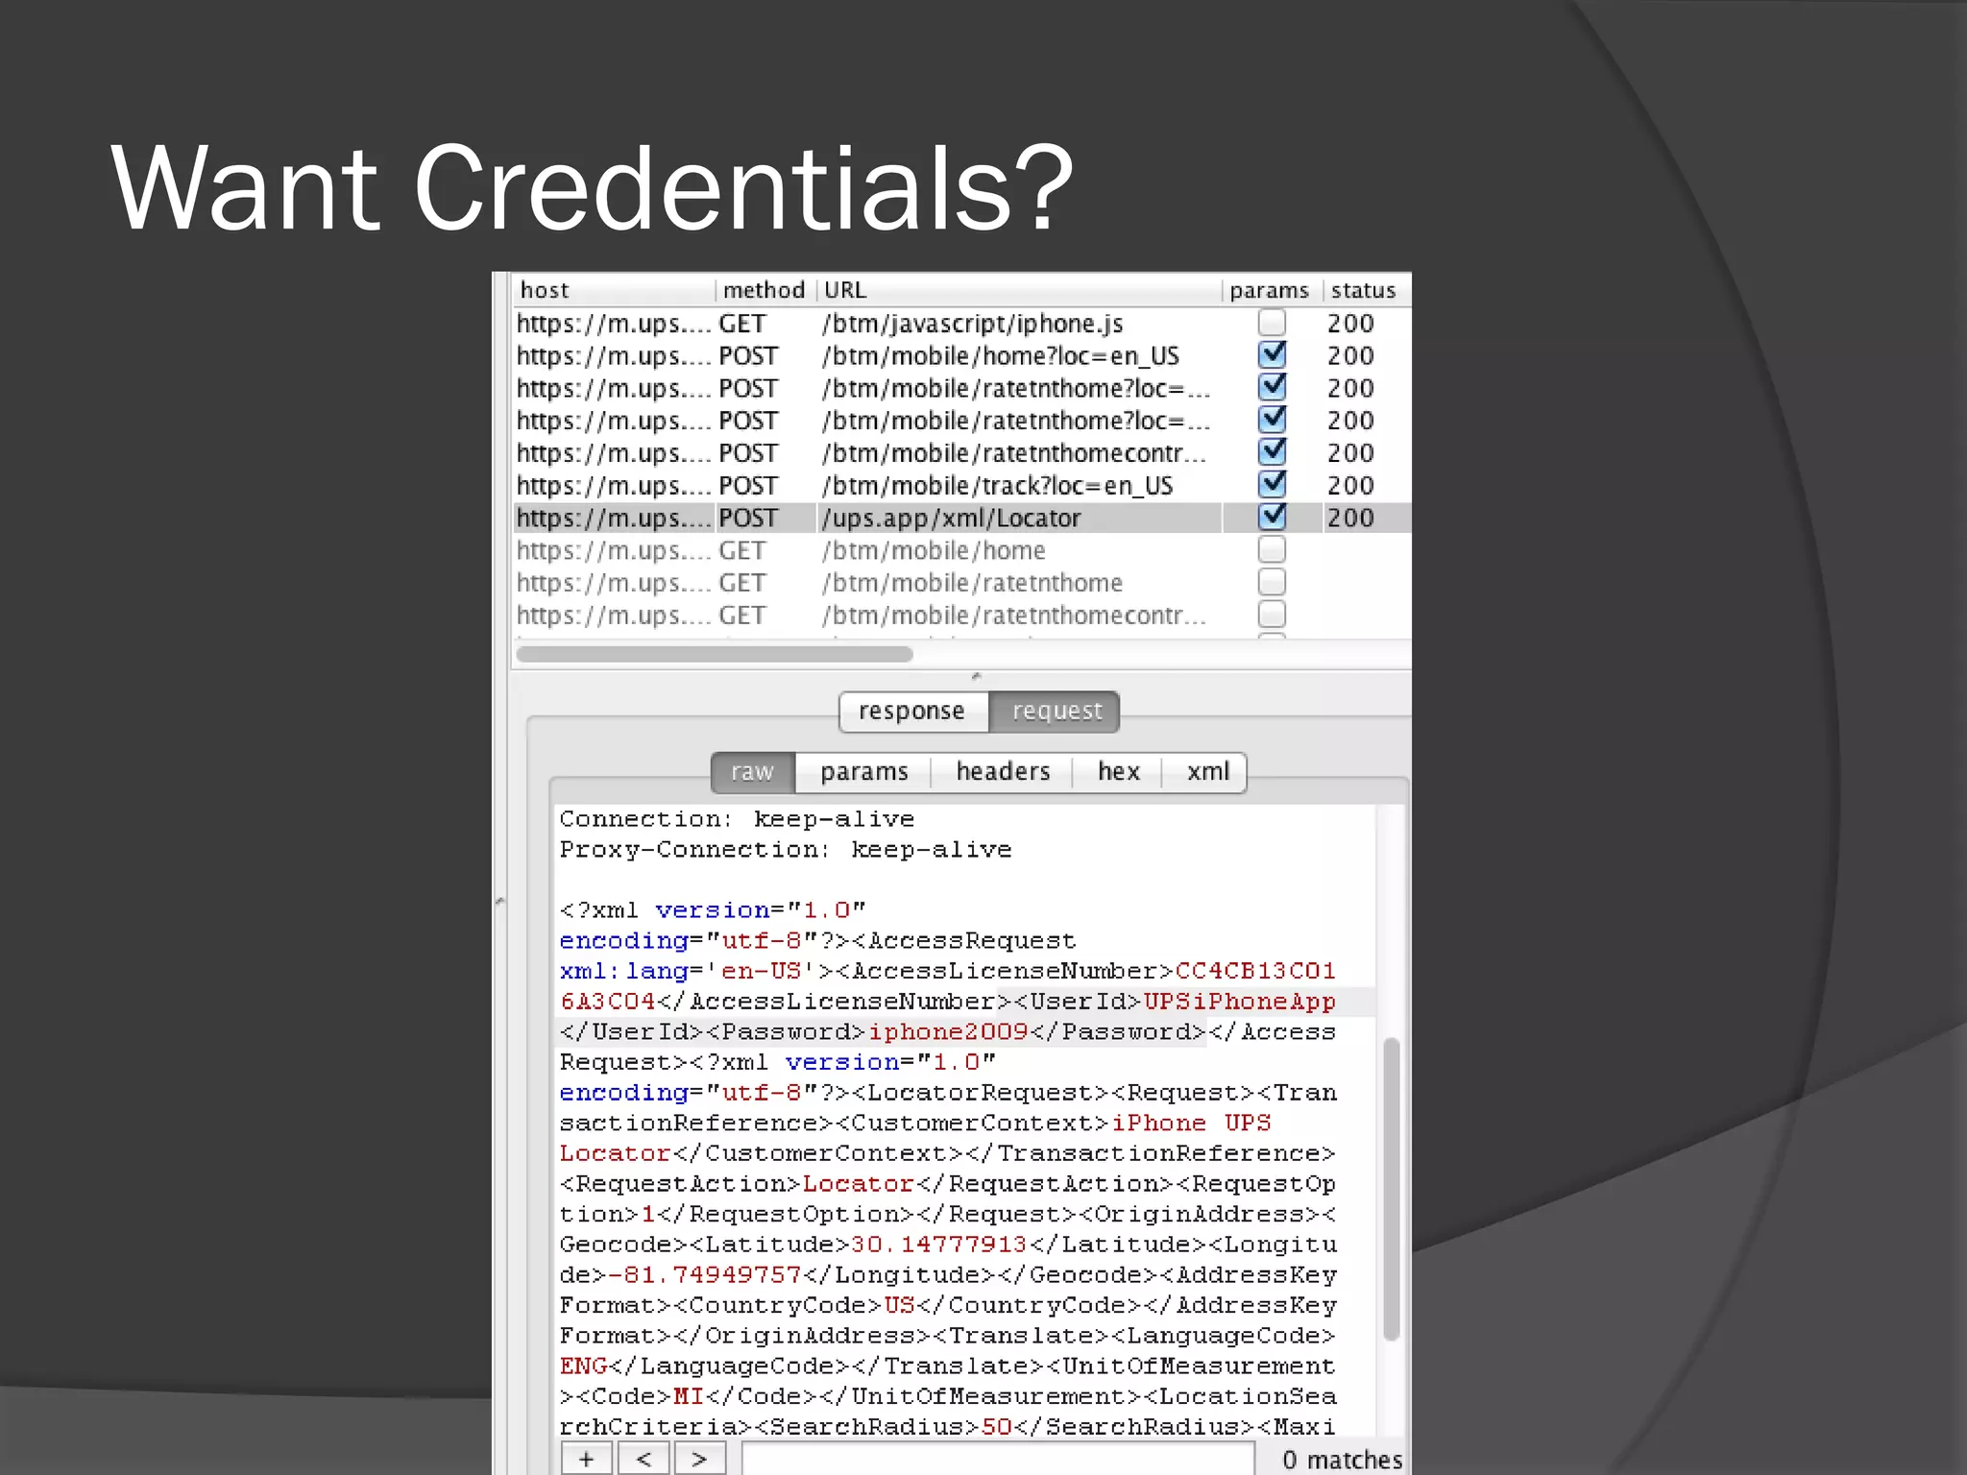Click the iphone2009 password value

tap(948, 1032)
